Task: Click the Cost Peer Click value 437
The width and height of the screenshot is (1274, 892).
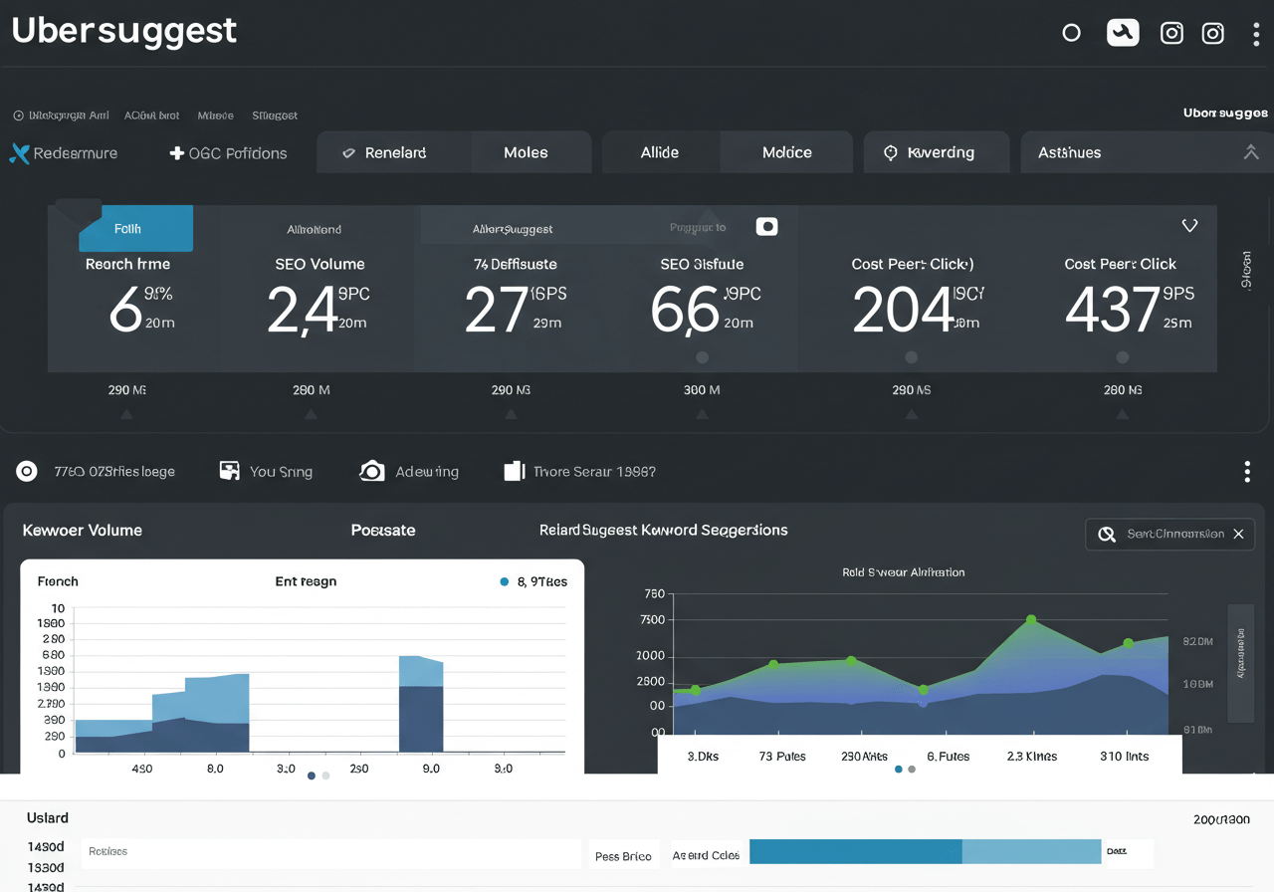Action: (1112, 310)
